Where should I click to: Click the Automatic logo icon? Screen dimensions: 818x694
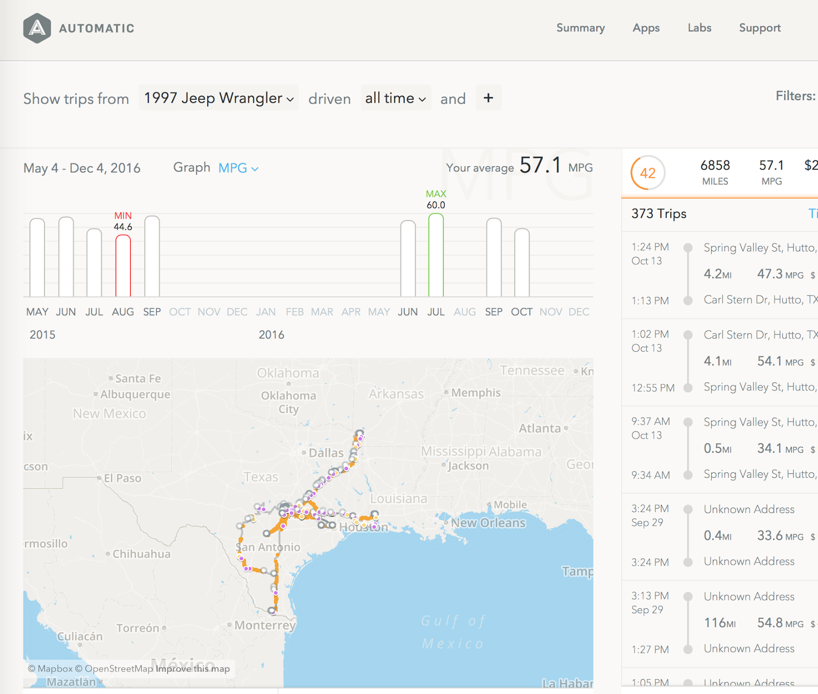pyautogui.click(x=37, y=28)
